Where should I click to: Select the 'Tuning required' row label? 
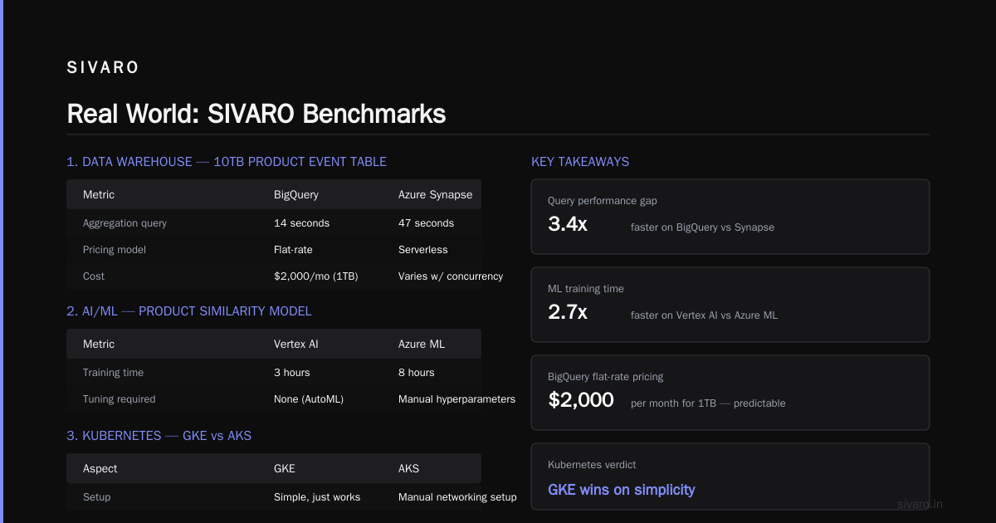coord(119,399)
